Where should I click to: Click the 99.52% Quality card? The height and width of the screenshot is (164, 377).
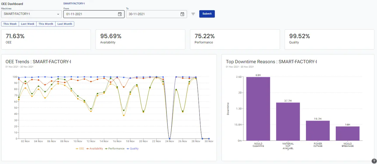coord(329,39)
